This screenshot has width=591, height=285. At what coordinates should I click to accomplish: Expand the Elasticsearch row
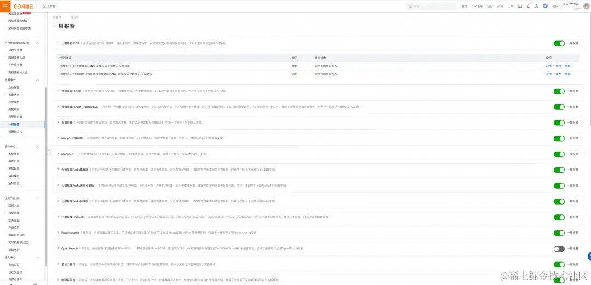pos(58,233)
